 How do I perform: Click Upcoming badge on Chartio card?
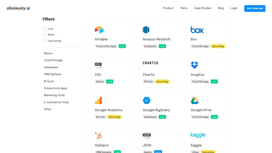[162, 81]
